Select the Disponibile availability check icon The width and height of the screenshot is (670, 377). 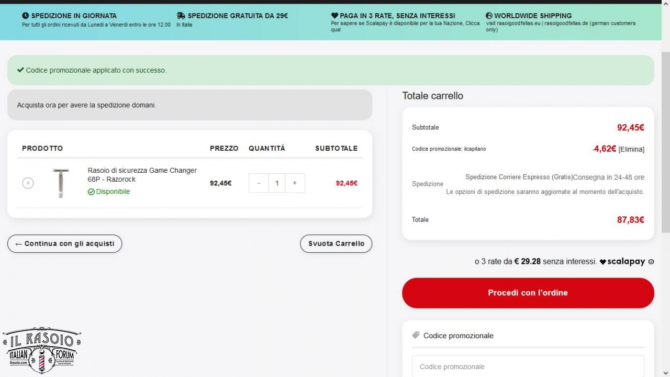pyautogui.click(x=91, y=192)
